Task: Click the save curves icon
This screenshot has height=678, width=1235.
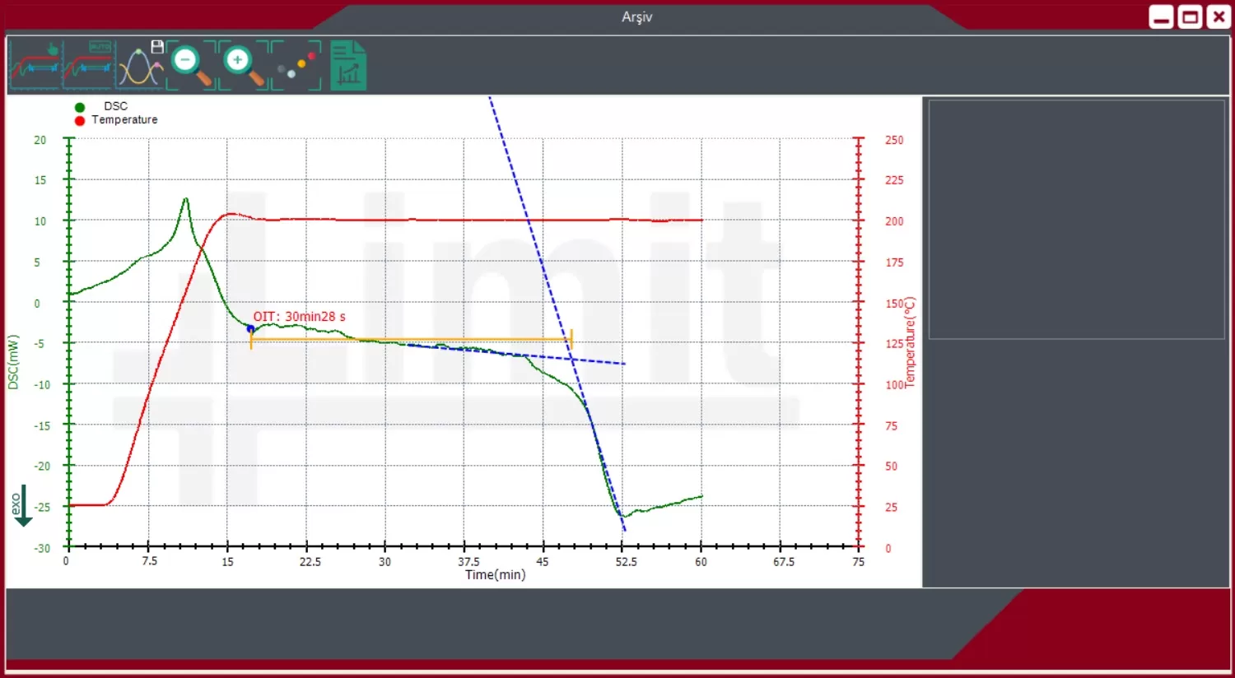Action: [x=141, y=64]
